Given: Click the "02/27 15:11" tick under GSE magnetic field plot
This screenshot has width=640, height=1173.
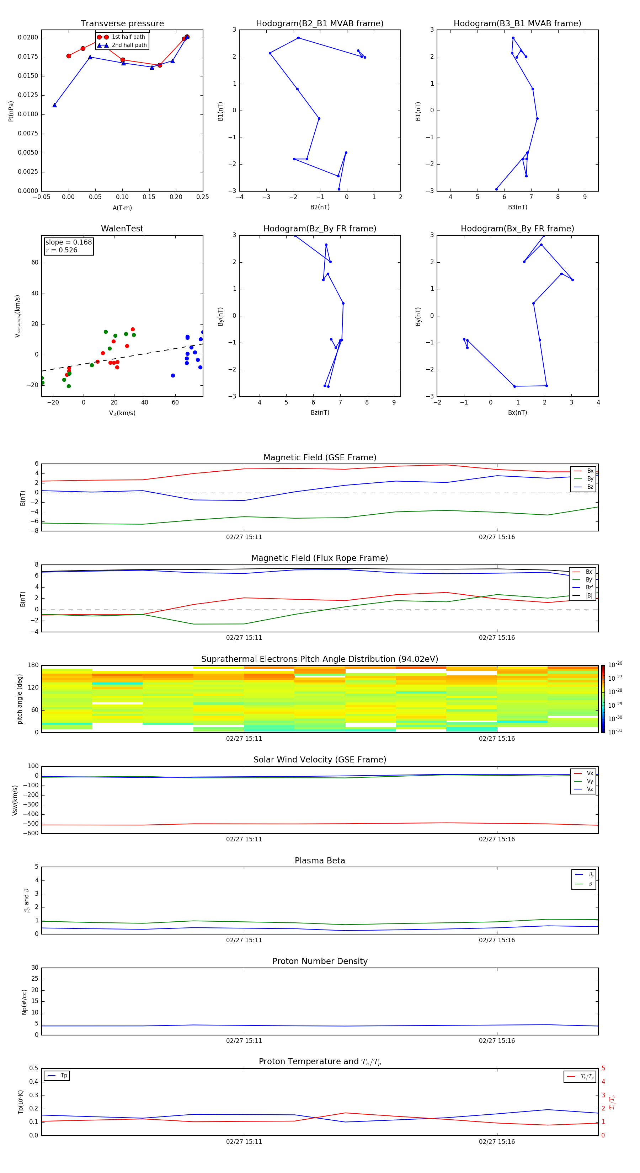Looking at the screenshot, I should pyautogui.click(x=244, y=537).
